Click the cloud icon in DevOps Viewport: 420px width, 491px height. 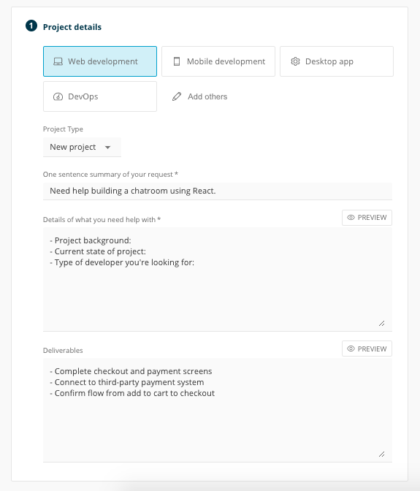coord(58,96)
